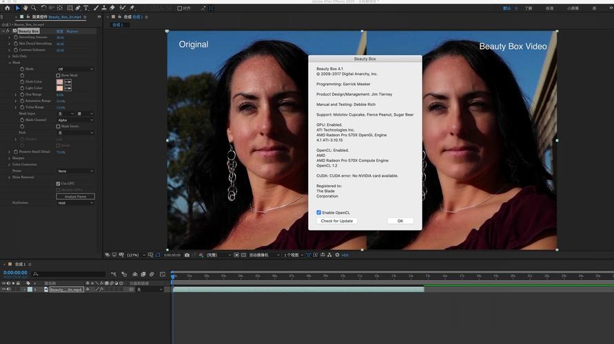Open Mask Mode dropdown showing Off
This screenshot has width=614, height=344.
(75, 69)
